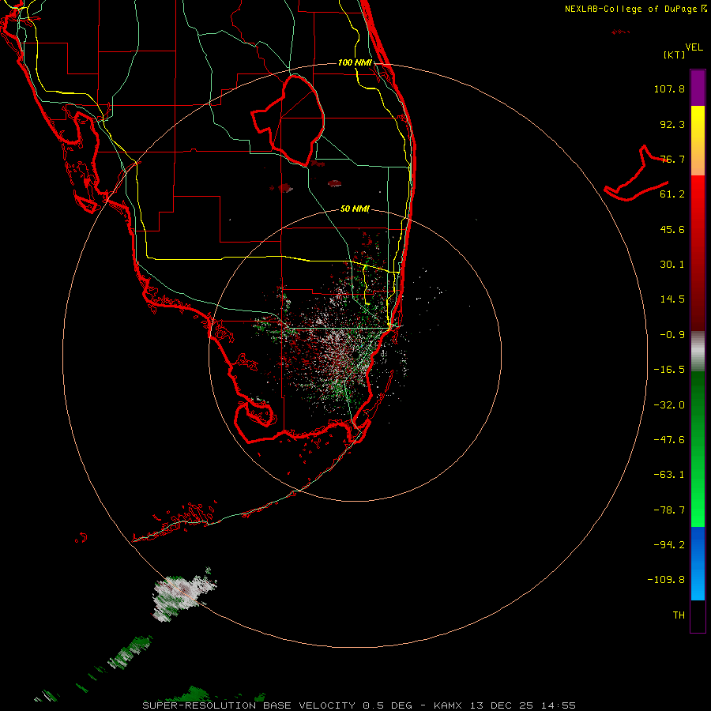Viewport: 711px width, 711px height.
Task: Select the 61.2 velocity scale value
Action: coord(672,194)
